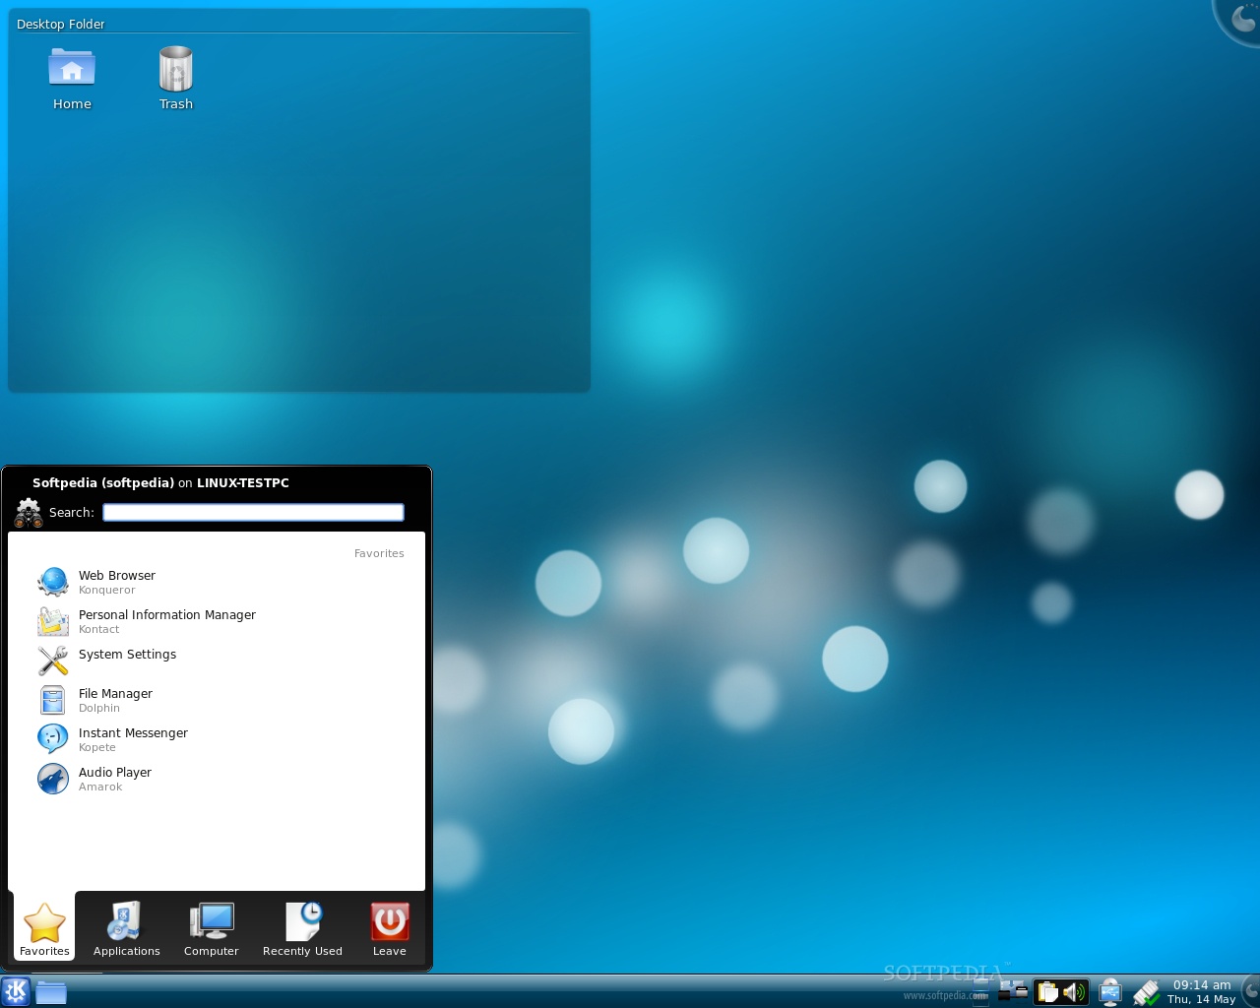Launch Kopete instant messenger
Screen dimensions: 1260x1008
coord(133,739)
